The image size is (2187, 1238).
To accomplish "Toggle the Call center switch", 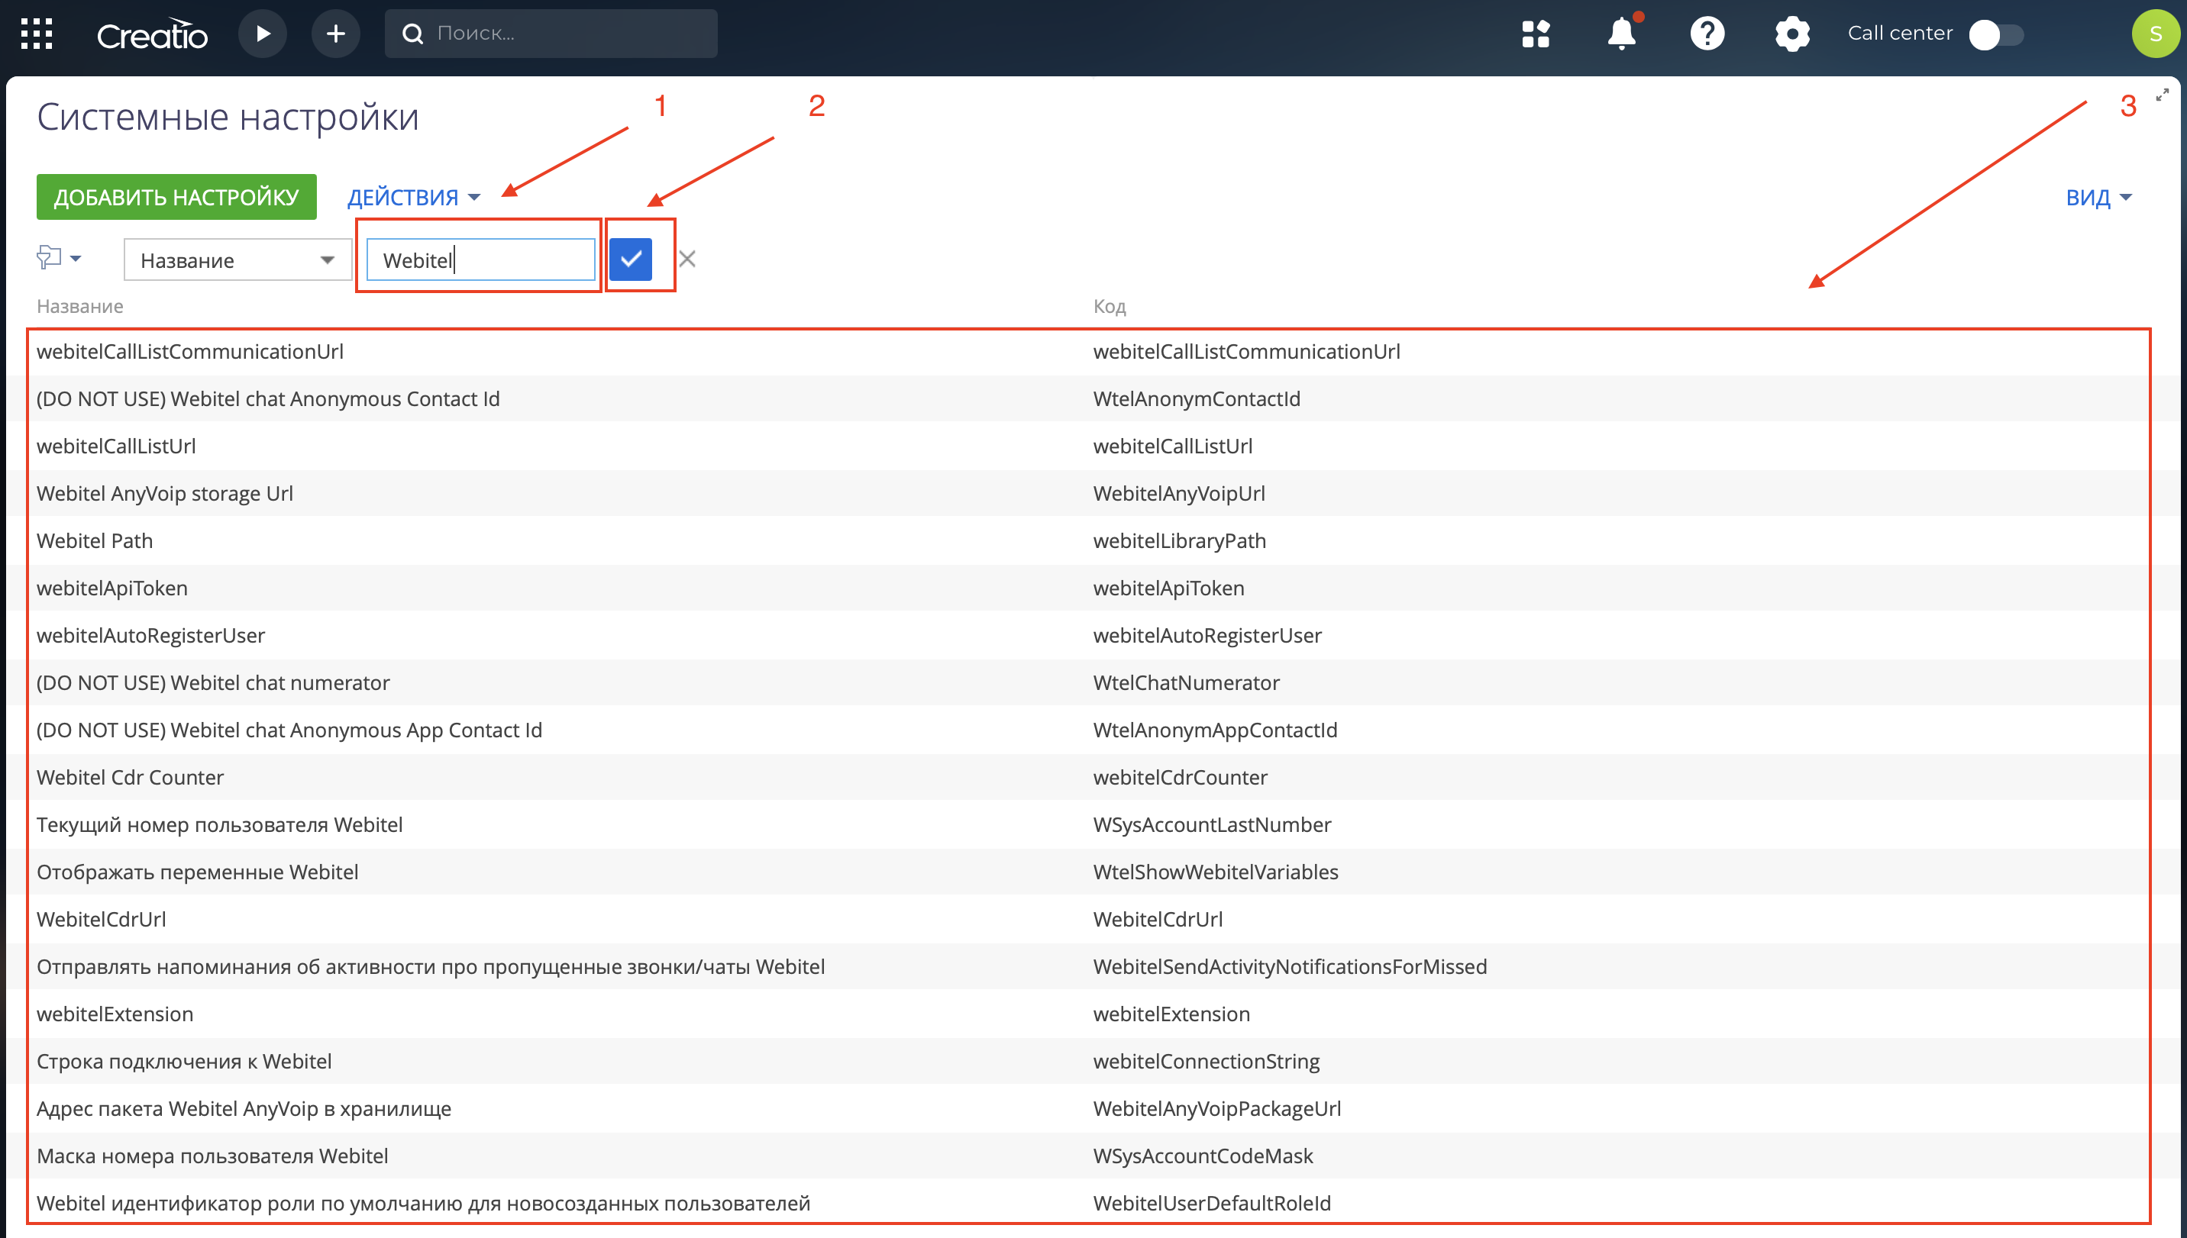I will 1995,35.
